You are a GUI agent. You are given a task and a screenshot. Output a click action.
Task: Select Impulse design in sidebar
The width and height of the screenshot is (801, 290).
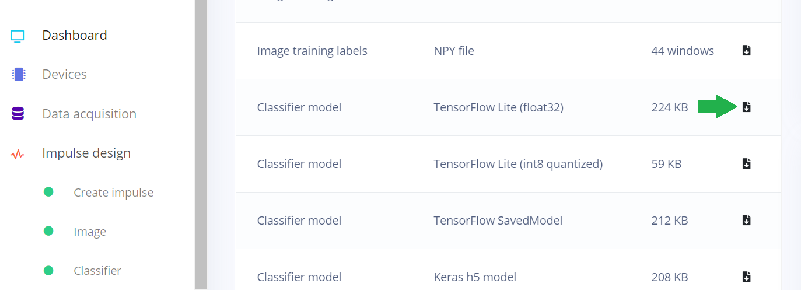[x=86, y=153]
